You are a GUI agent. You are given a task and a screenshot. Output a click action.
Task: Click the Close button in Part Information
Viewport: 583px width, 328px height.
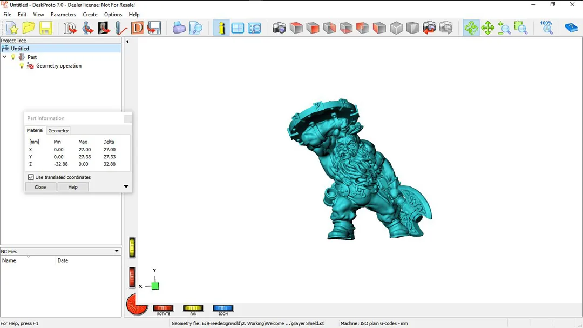[x=40, y=187]
